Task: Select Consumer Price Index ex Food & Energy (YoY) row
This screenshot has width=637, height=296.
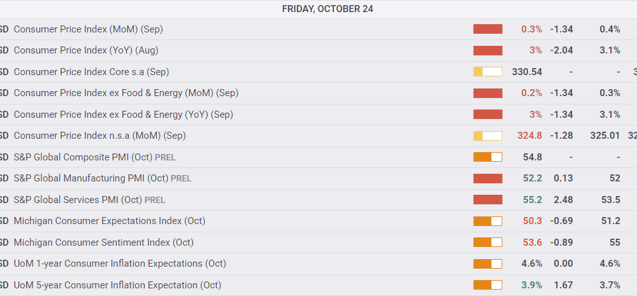Action: pyautogui.click(x=123, y=115)
